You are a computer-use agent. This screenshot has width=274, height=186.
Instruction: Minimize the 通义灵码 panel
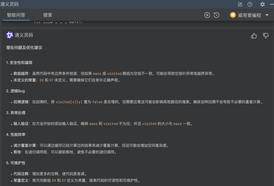tap(272, 4)
